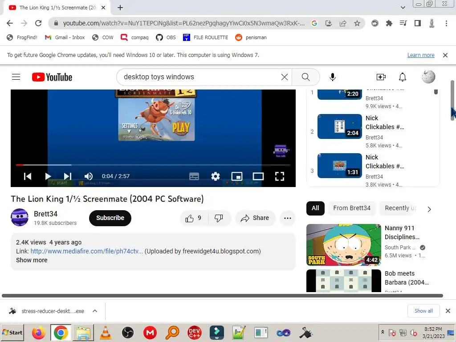This screenshot has width=456, height=342.
Task: Open the FrogFind! bookmark
Action: [x=22, y=37]
